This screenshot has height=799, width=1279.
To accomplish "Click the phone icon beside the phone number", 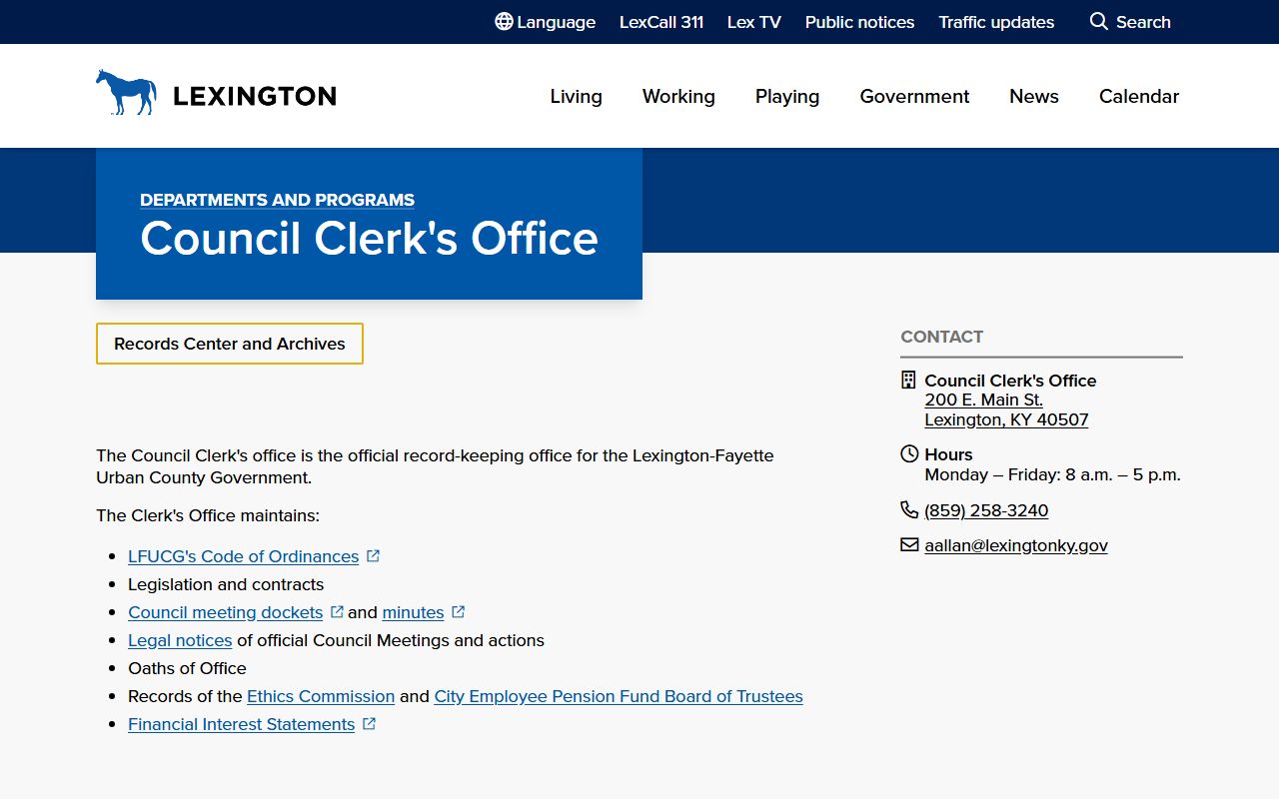I will click(909, 509).
